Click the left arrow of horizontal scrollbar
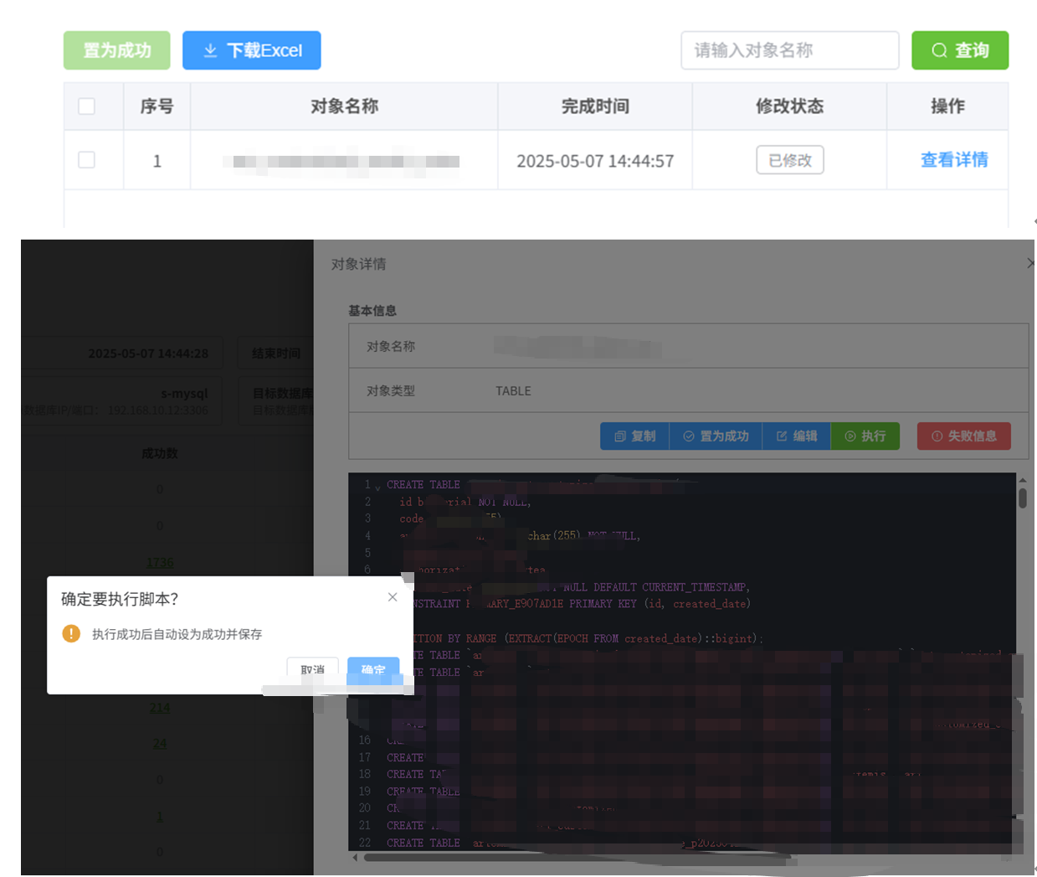Image resolution: width=1037 pixels, height=877 pixels. [355, 858]
